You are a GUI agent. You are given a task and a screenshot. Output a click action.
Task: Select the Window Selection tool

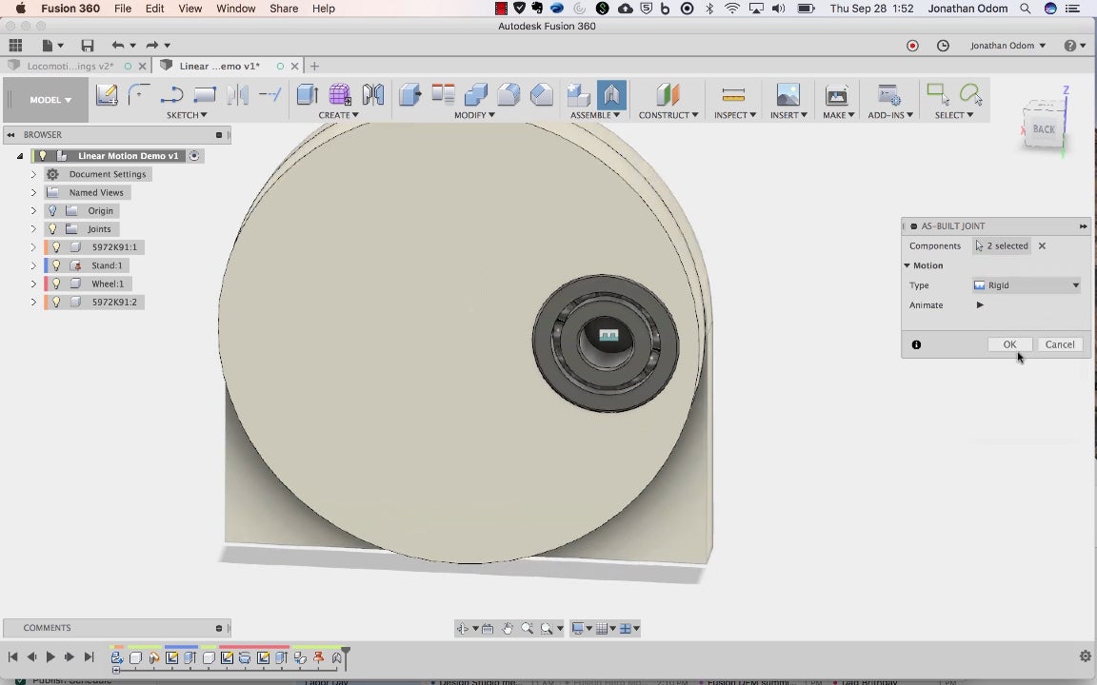tap(937, 93)
